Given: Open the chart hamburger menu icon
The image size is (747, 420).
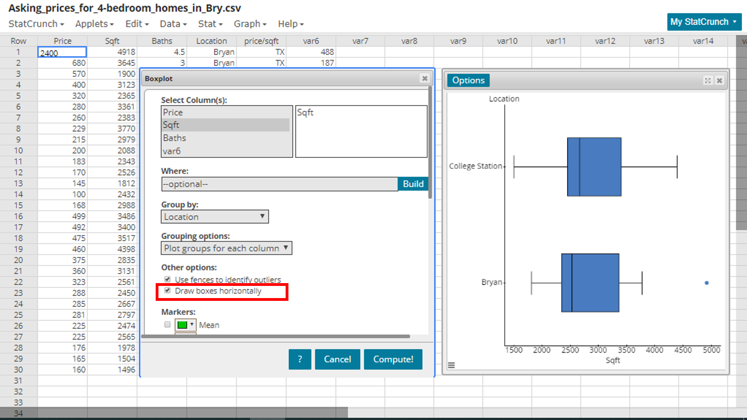Looking at the screenshot, I should click(x=451, y=365).
